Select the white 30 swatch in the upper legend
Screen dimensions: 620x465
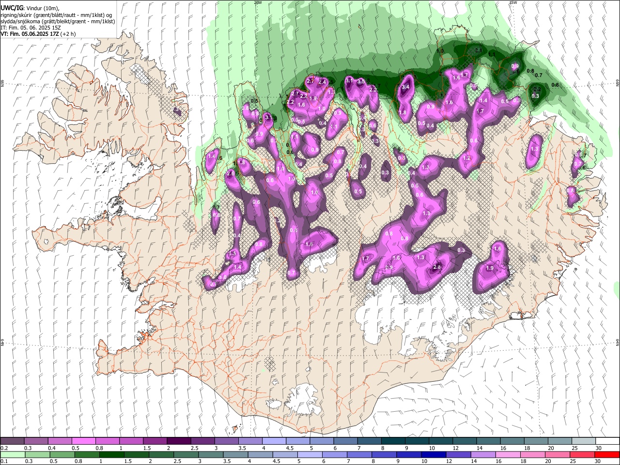click(607, 441)
